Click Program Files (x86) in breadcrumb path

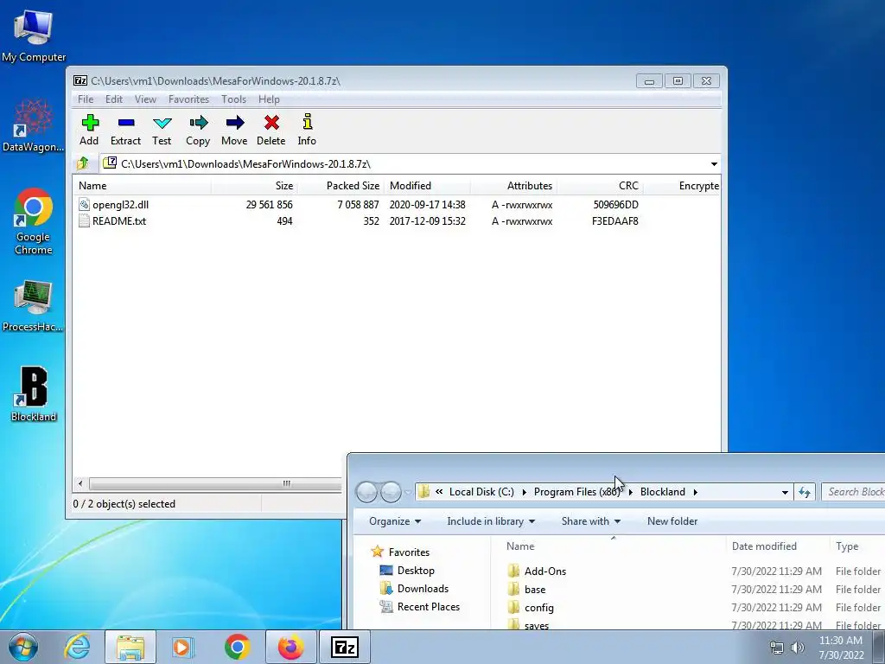577,492
